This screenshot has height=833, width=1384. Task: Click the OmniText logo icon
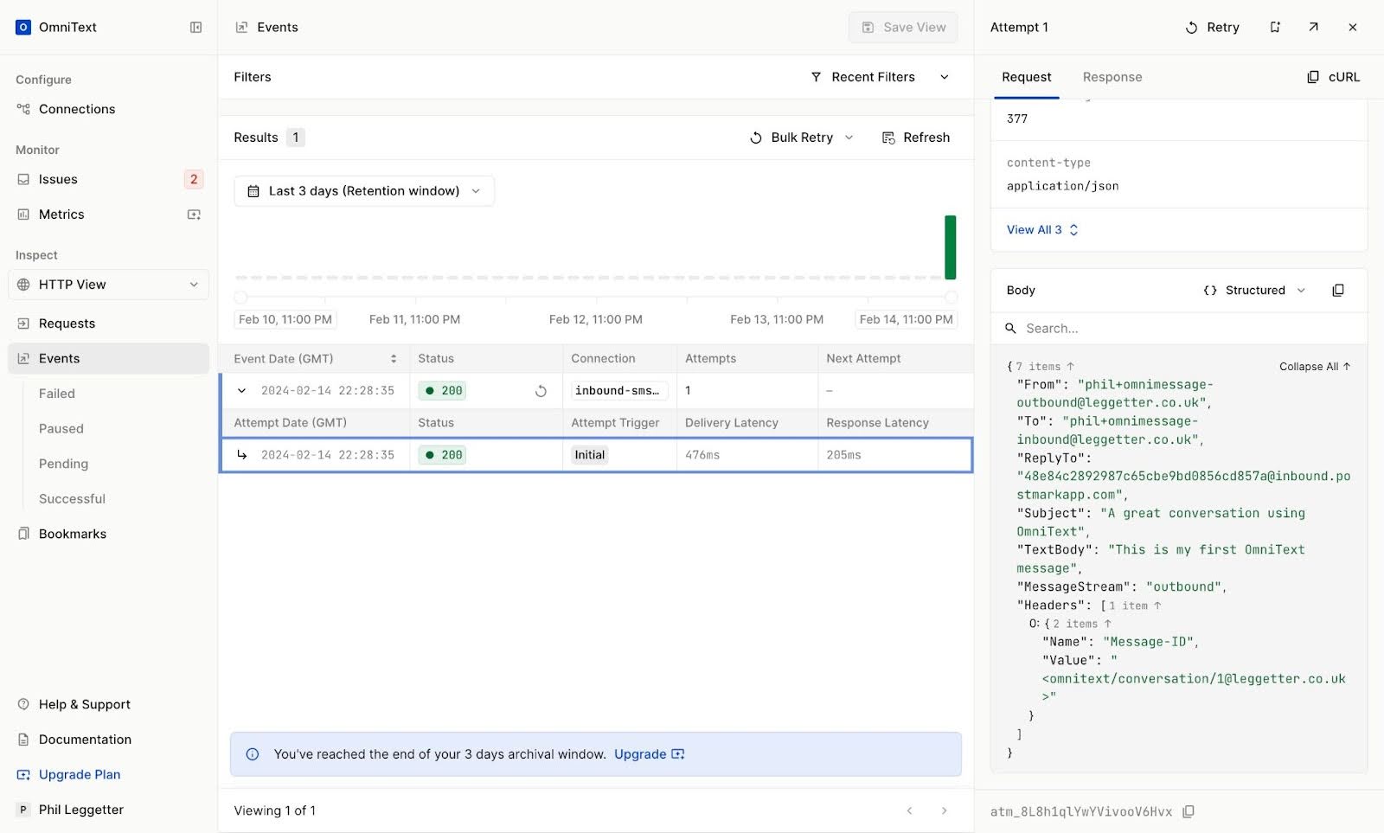(x=23, y=28)
